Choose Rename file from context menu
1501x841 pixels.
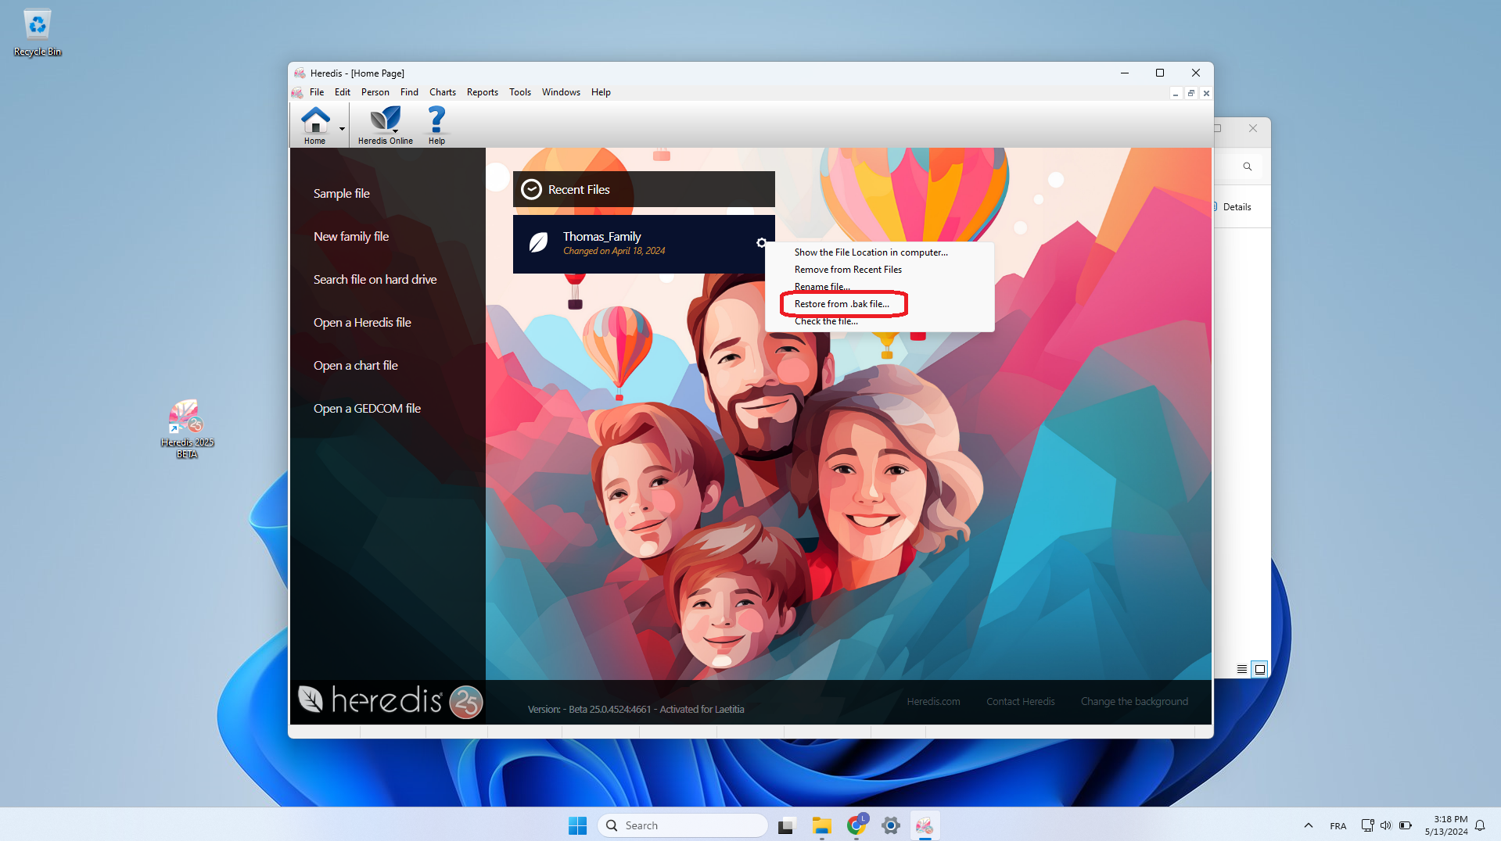(822, 287)
